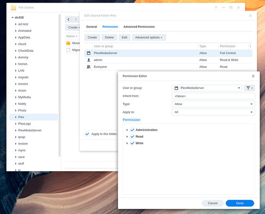Open the User or group dropdown

207,88
